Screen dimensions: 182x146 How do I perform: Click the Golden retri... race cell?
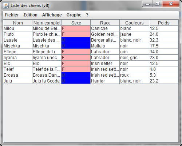(105, 34)
